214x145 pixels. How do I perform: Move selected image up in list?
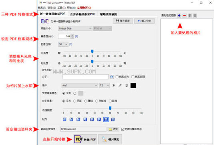pos(190,16)
